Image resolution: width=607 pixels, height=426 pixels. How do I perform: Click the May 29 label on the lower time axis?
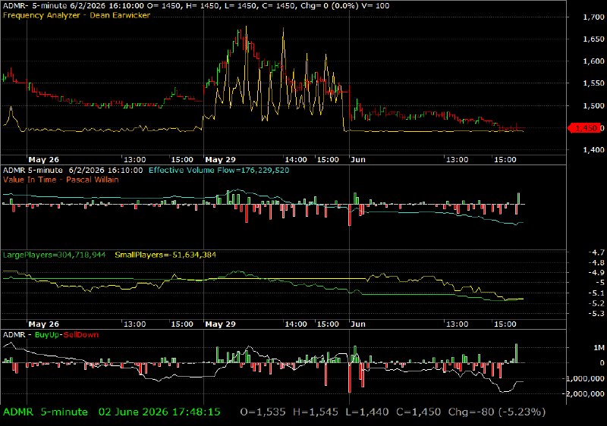tap(220, 324)
